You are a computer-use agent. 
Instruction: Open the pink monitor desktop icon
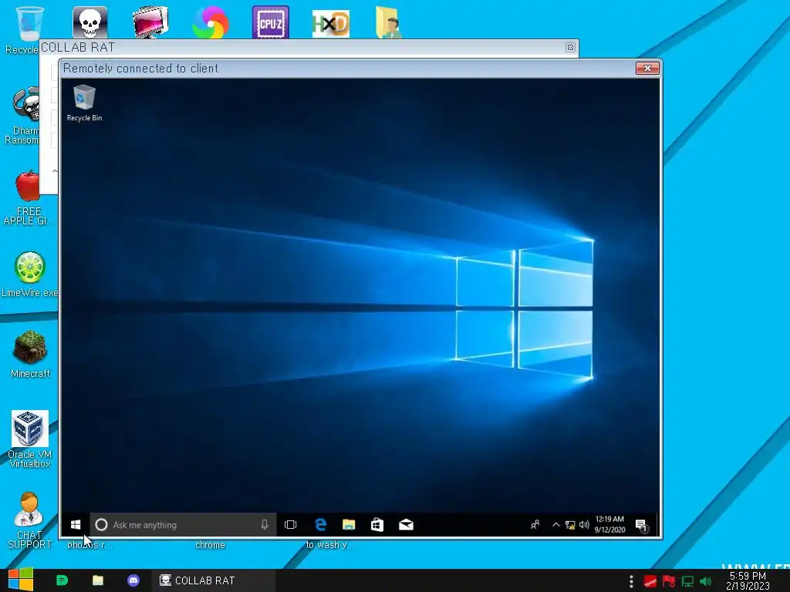pyautogui.click(x=150, y=22)
